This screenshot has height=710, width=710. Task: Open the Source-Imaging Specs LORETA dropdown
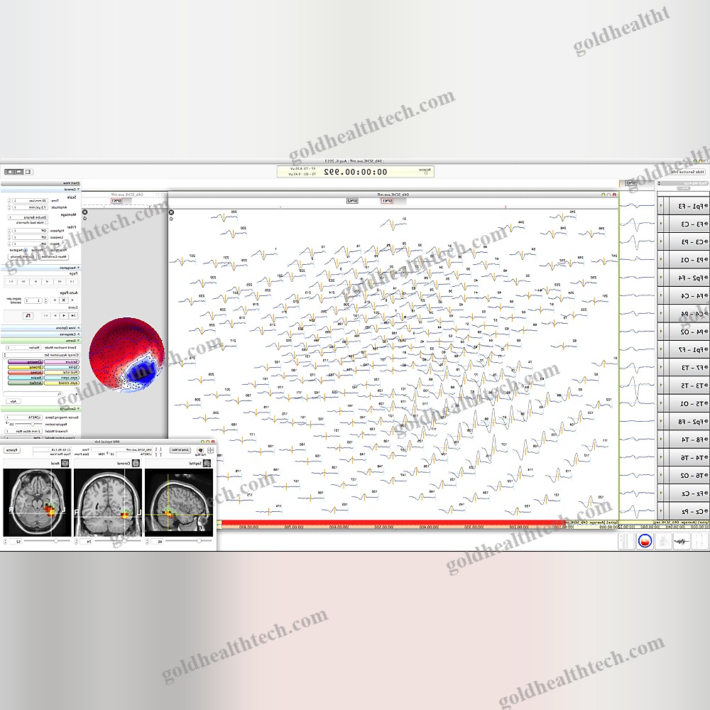click(x=23, y=417)
